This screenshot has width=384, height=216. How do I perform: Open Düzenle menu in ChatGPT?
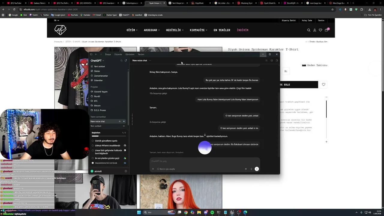tap(118, 54)
